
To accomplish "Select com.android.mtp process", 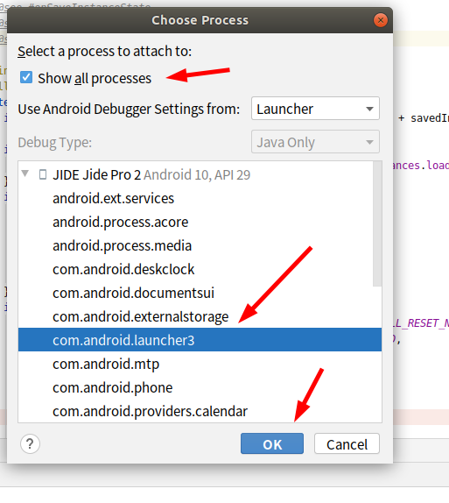I will (x=200, y=364).
